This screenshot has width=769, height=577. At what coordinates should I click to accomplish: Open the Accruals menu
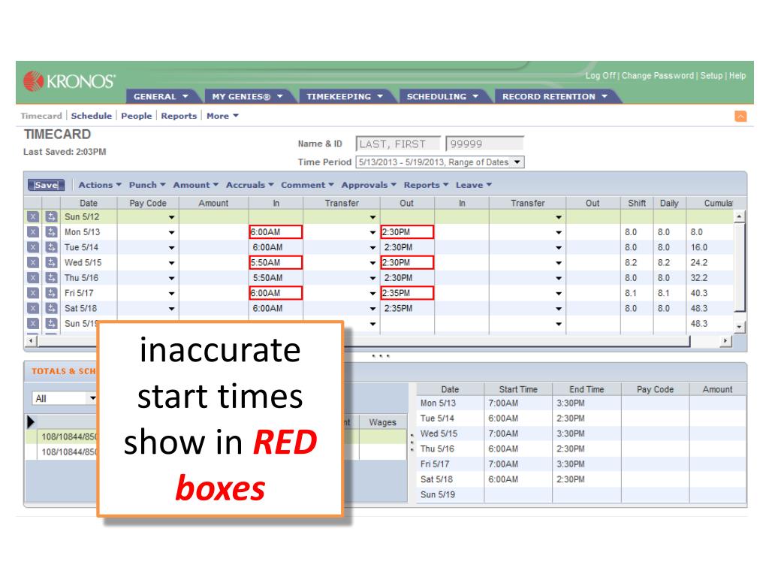(x=249, y=185)
